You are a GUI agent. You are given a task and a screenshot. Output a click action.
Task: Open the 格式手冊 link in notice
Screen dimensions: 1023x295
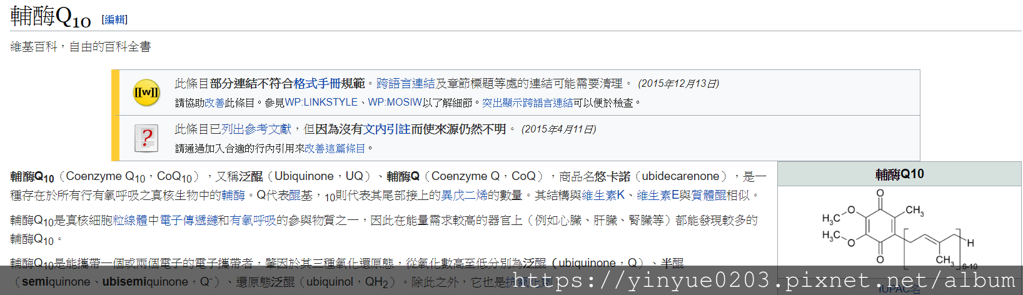tap(317, 83)
